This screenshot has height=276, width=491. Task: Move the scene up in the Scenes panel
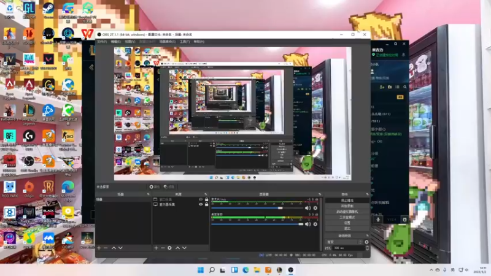pos(114,248)
